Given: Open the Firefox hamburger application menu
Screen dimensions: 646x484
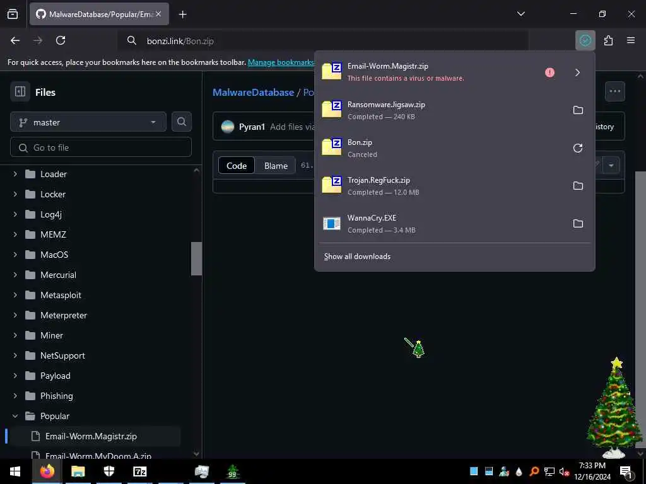Looking at the screenshot, I should coord(630,40).
